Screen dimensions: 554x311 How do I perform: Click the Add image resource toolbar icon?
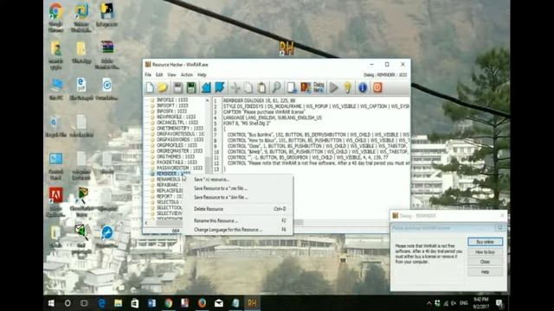tap(306, 87)
